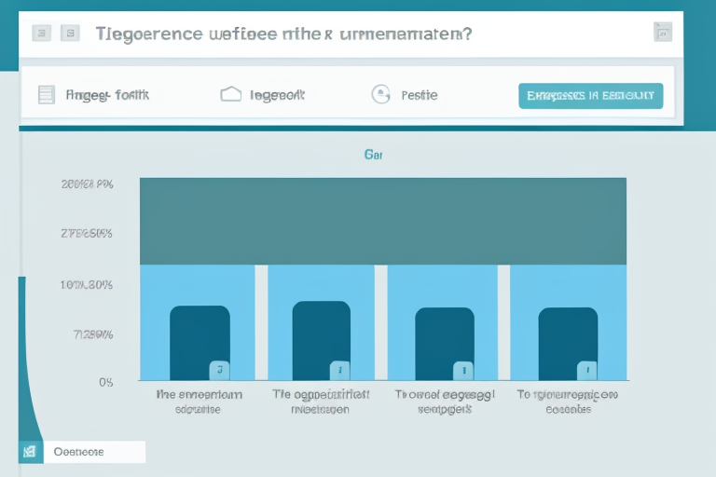Click the dark teal band atop the chart
716x477 pixels.
(382, 221)
